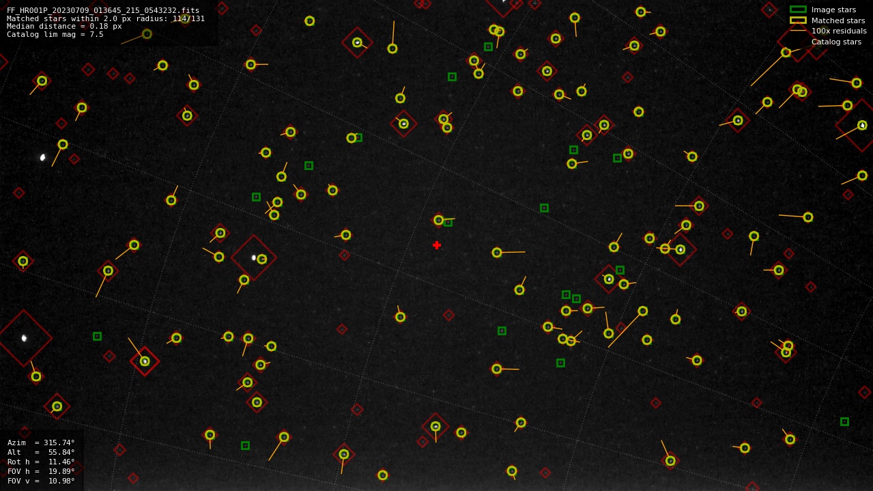Click the "FOV v = 10.98°" readout
The height and width of the screenshot is (491, 873).
tap(41, 481)
